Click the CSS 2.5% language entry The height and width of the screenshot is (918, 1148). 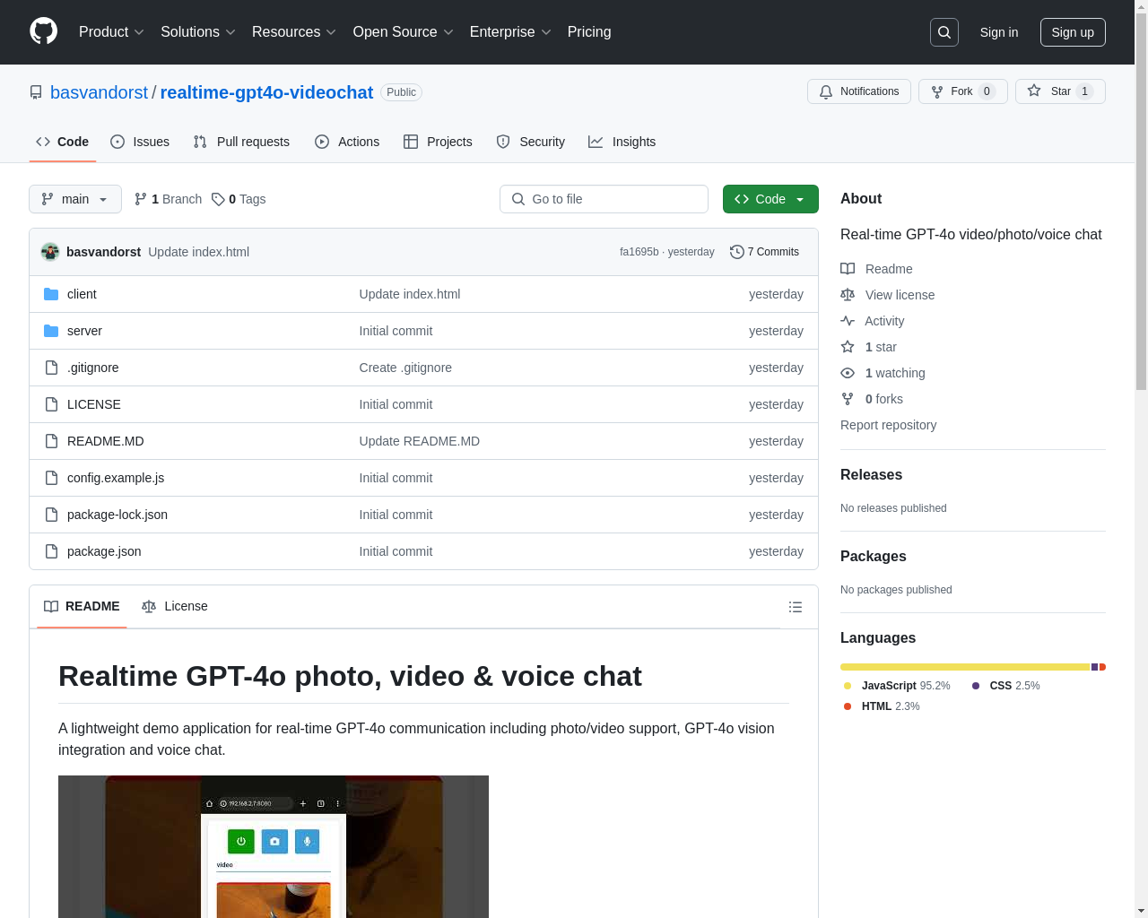[x=1005, y=686]
